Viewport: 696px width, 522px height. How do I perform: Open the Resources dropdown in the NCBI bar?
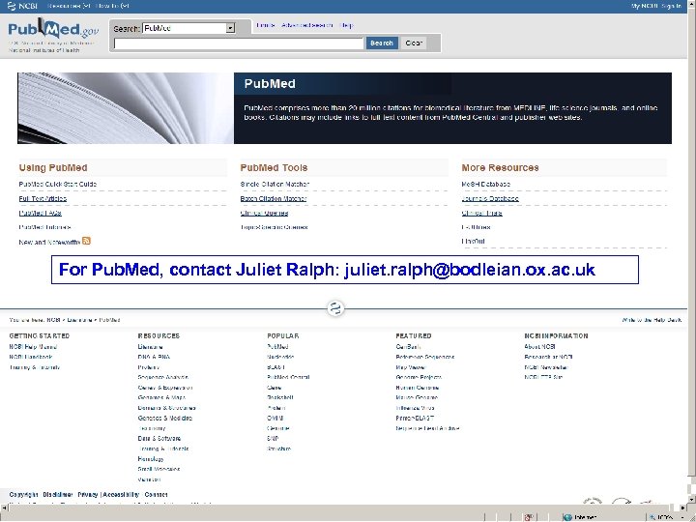pyautogui.click(x=69, y=6)
